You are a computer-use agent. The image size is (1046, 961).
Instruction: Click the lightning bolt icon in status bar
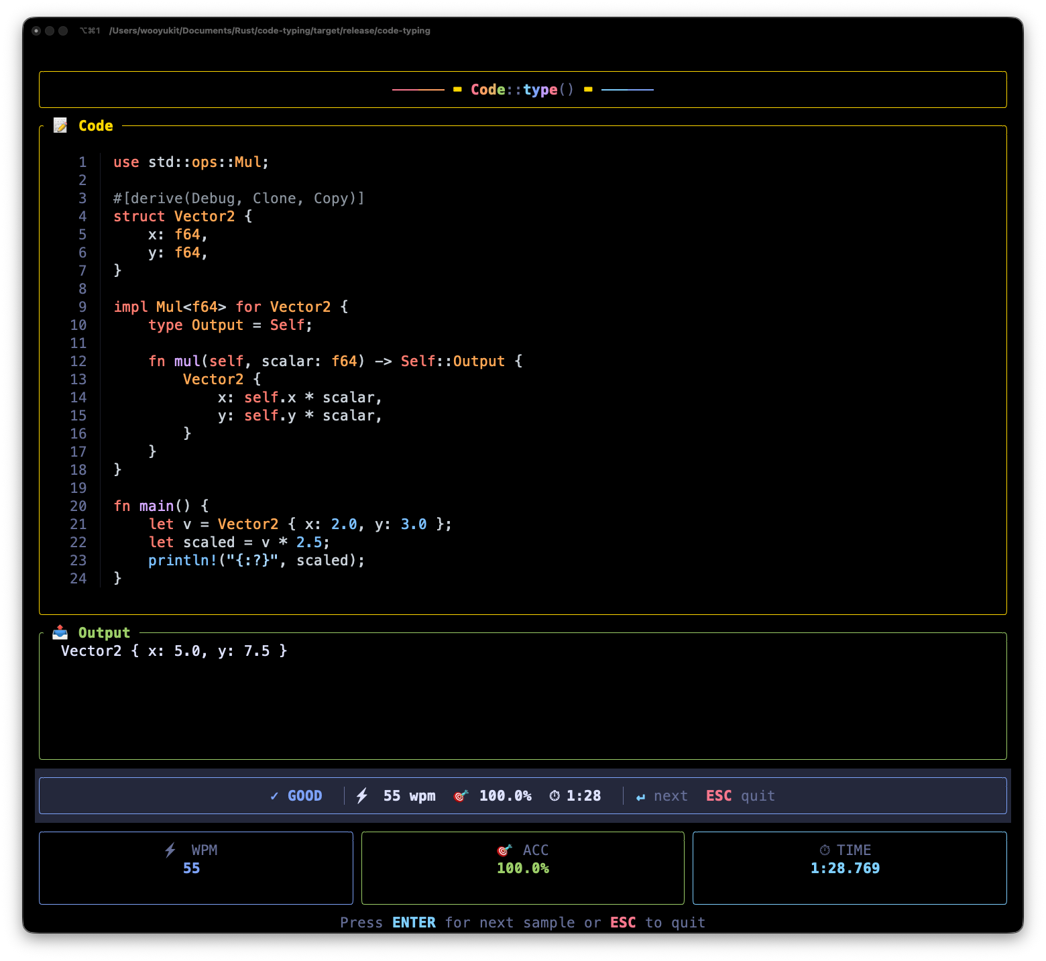(x=362, y=796)
